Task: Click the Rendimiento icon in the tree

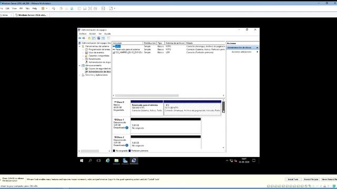Action: pyautogui.click(x=86, y=59)
